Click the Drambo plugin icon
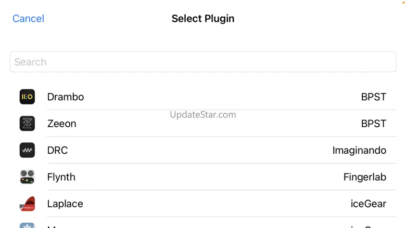The image size is (406, 228). tap(27, 97)
